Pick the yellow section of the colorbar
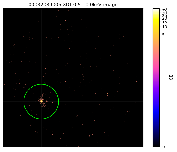 tap(157, 20)
